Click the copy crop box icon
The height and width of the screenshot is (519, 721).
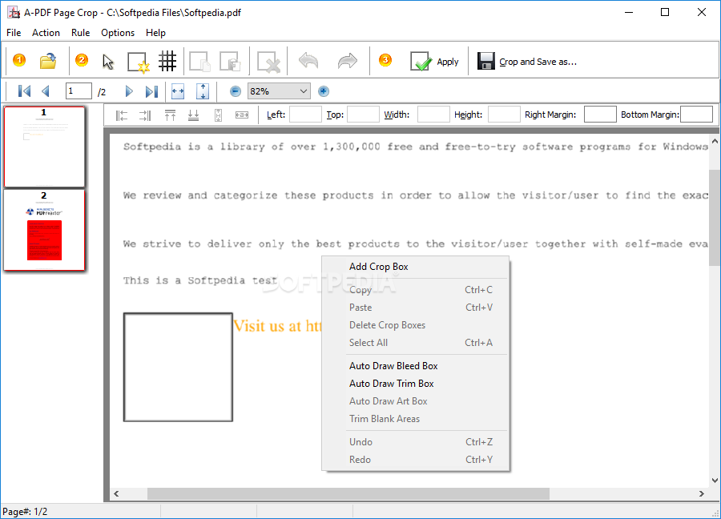coord(200,61)
